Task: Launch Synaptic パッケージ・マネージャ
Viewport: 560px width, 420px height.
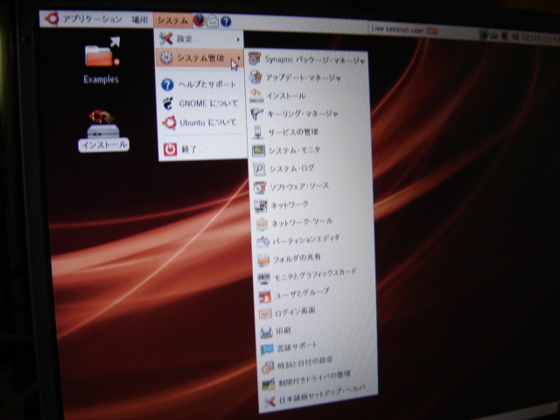Action: [307, 60]
